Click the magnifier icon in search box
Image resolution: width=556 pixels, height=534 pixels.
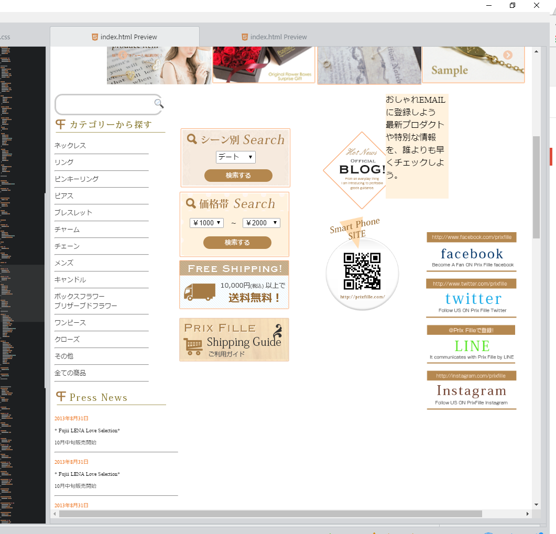[159, 104]
